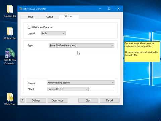Click the Settings button

click(x=36, y=100)
